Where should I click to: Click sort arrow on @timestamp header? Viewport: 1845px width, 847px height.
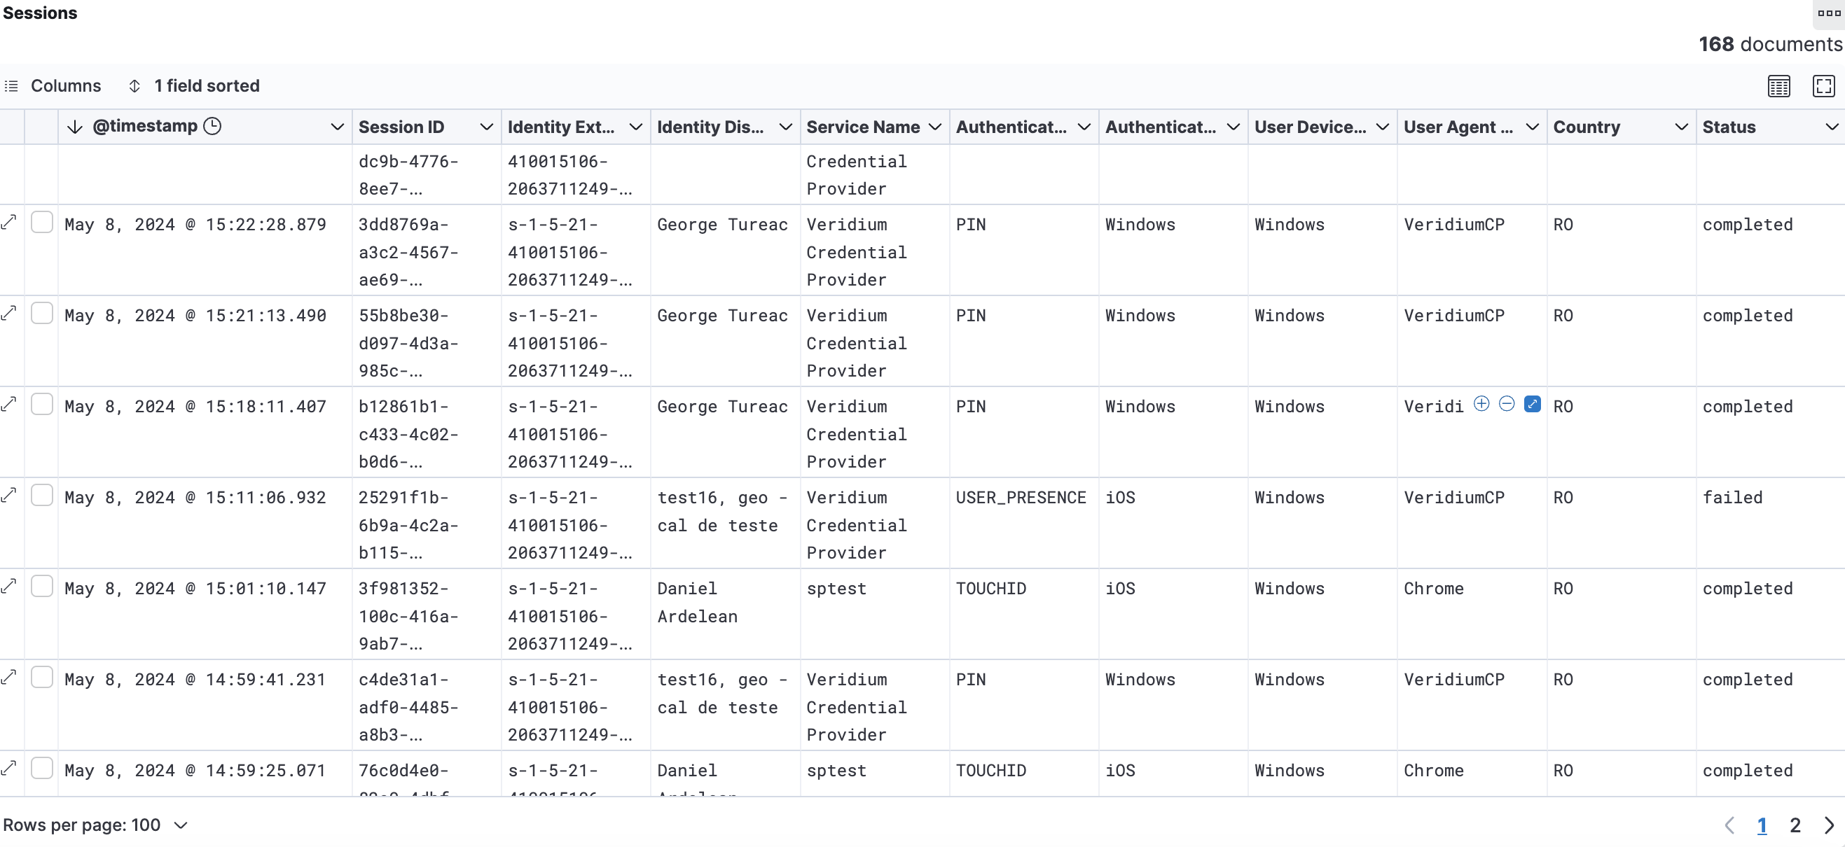74,127
